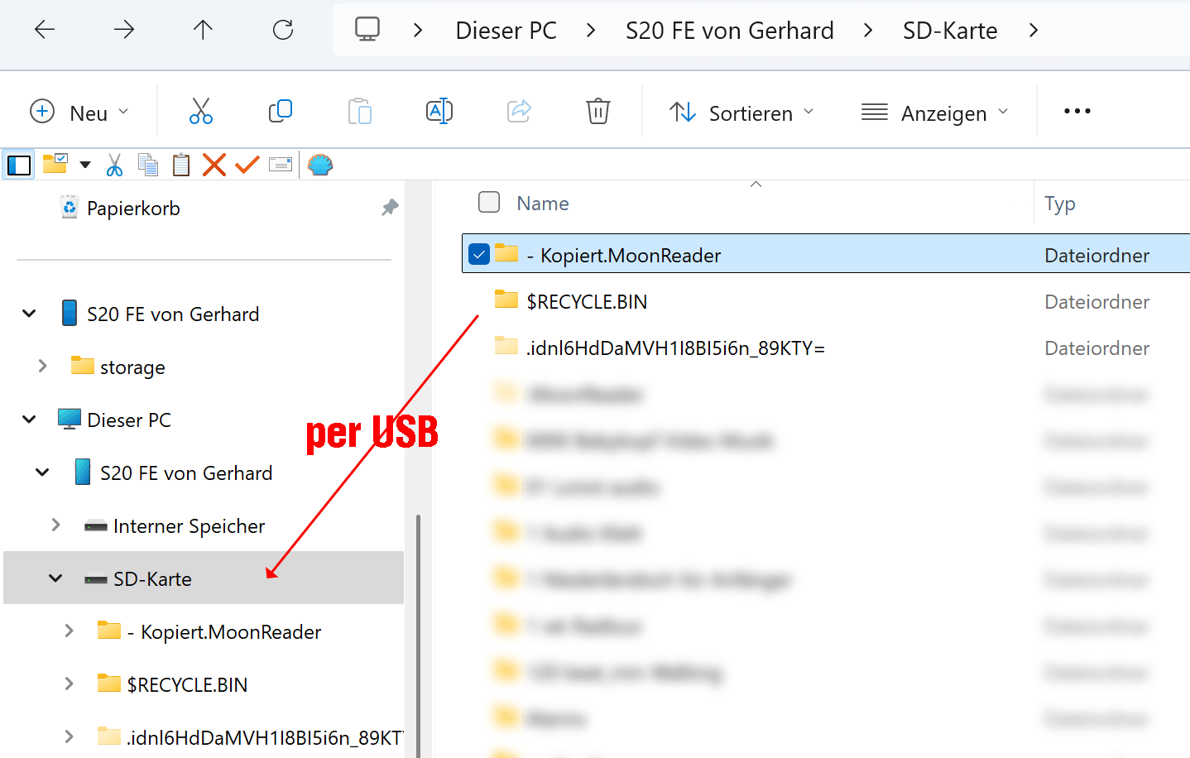This screenshot has height=758, width=1190.
Task: Click small copy pages icon in mini toolbar
Action: tap(148, 165)
